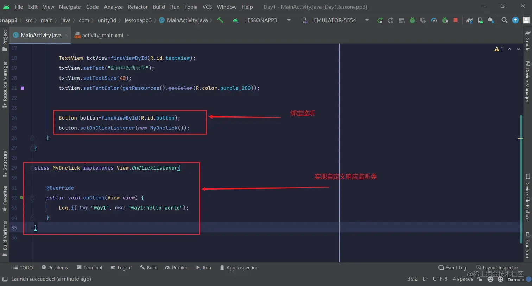Screen dimensions: 532x286
Task: Open the Analyze menu
Action: pyautogui.click(x=113, y=7)
